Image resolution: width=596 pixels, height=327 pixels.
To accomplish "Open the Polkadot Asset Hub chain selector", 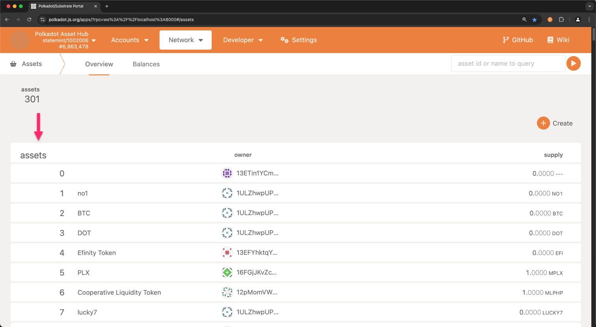I will pyautogui.click(x=65, y=40).
